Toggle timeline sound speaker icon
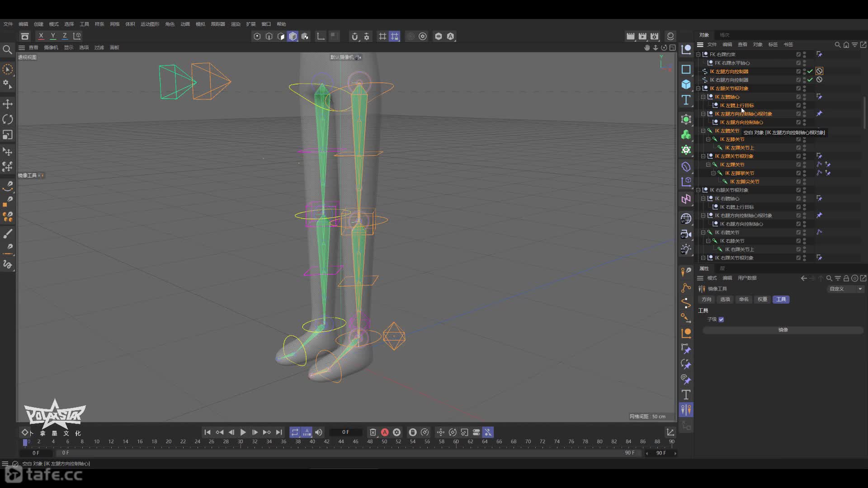This screenshot has width=868, height=488. (319, 432)
